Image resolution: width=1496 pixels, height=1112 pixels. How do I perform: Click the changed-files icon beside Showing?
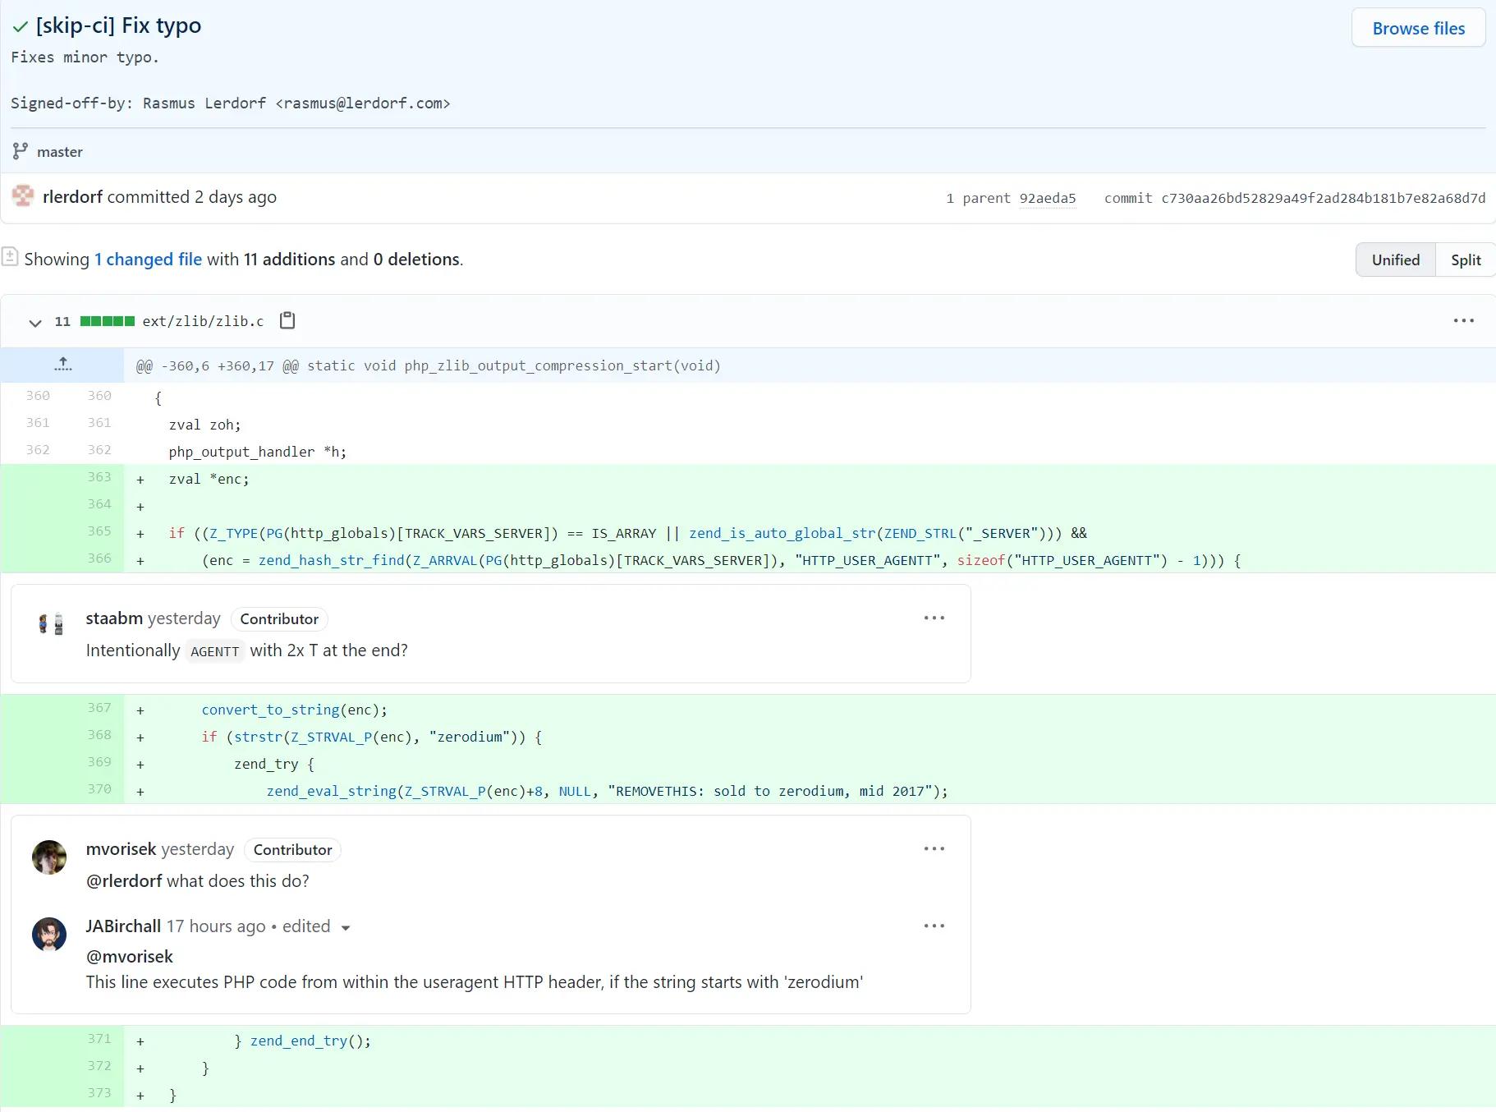pyautogui.click(x=11, y=256)
